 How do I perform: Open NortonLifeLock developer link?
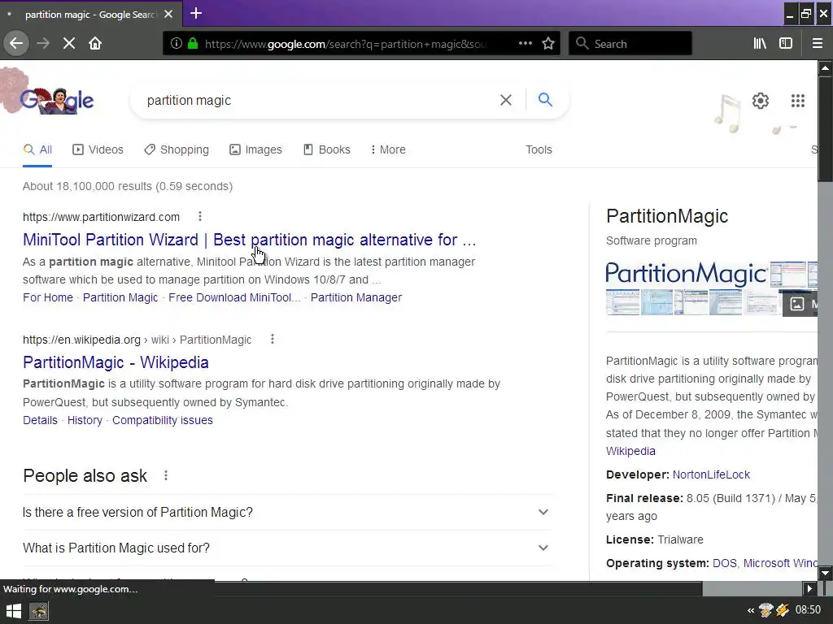click(x=711, y=474)
